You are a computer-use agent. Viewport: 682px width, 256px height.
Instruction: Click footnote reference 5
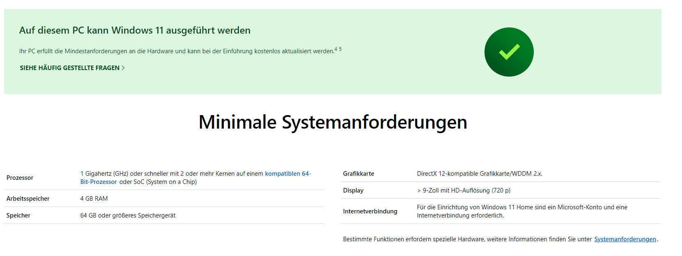pos(340,49)
